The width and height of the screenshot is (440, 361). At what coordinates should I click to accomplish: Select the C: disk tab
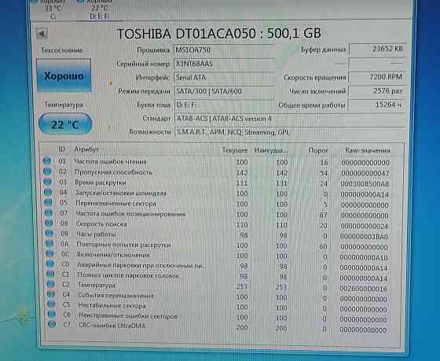click(53, 10)
